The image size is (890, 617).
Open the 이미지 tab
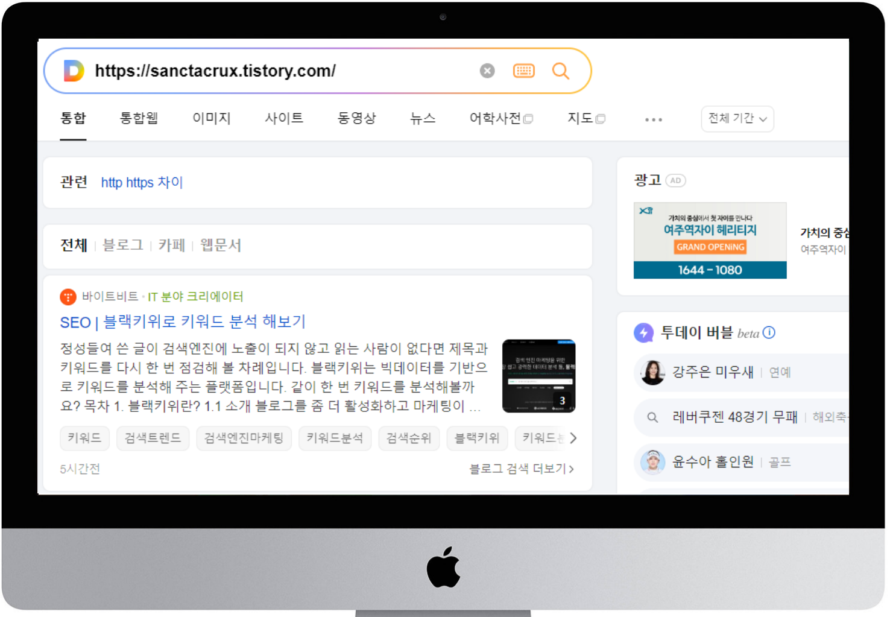pyautogui.click(x=212, y=118)
